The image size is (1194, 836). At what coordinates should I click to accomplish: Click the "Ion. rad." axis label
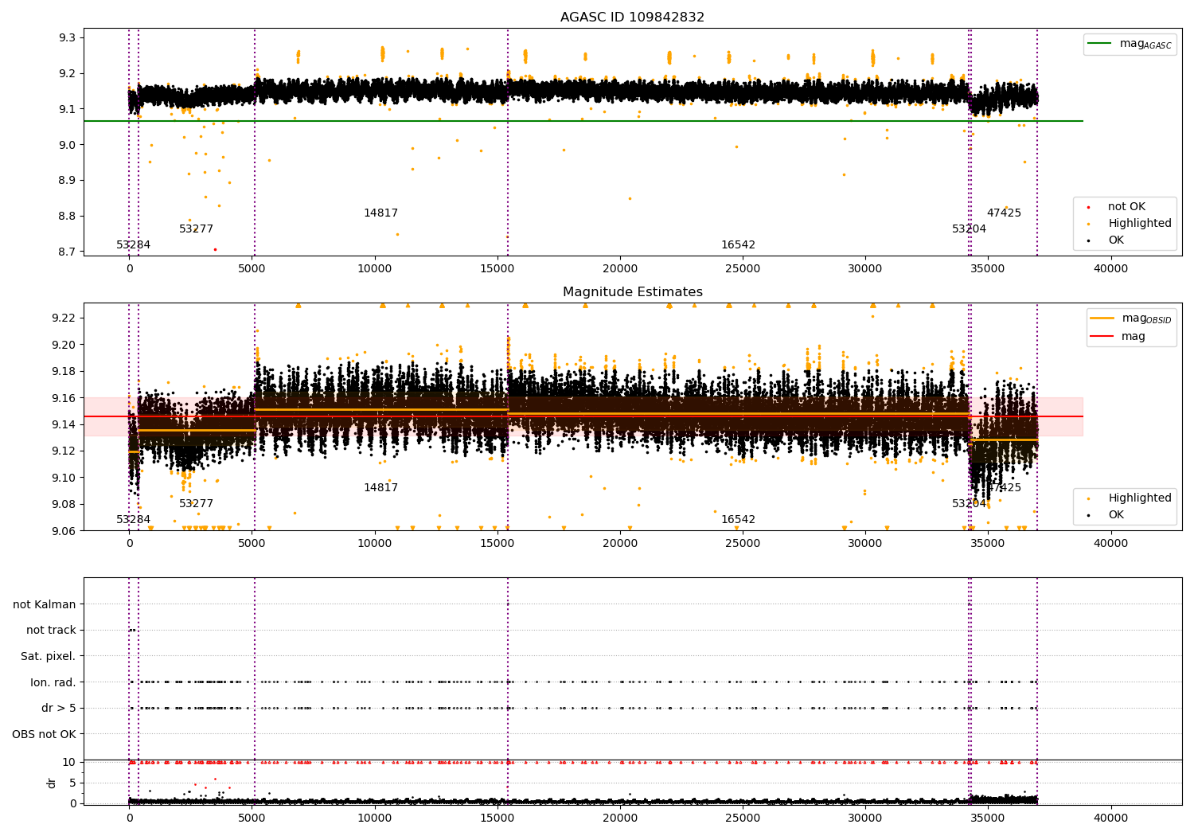click(x=53, y=682)
